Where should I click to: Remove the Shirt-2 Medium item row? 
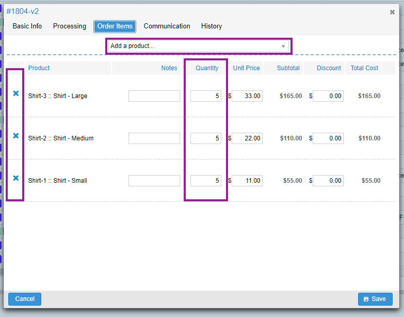(15, 136)
